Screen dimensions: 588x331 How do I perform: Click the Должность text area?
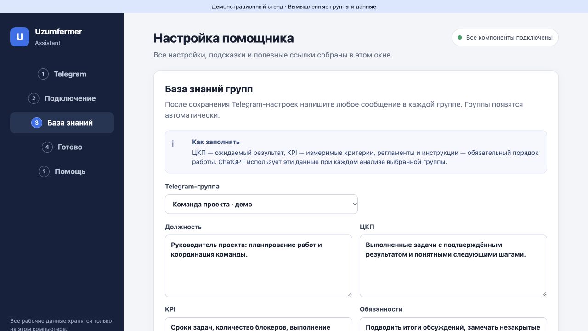click(259, 266)
